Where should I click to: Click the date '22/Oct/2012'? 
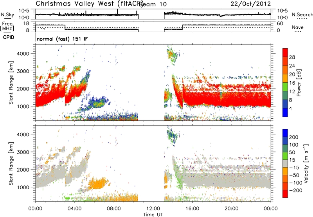[251, 4]
